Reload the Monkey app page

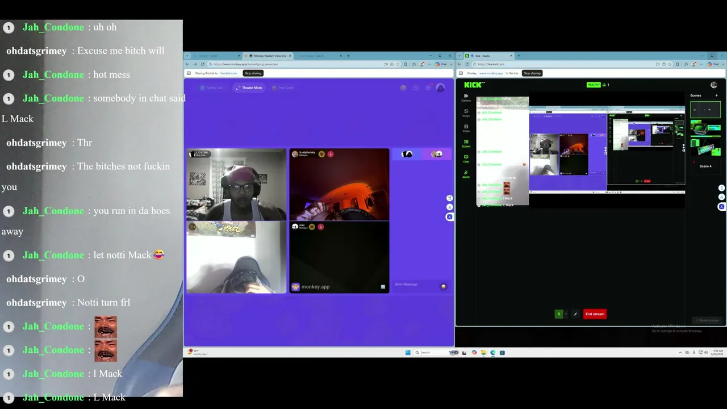coord(202,64)
